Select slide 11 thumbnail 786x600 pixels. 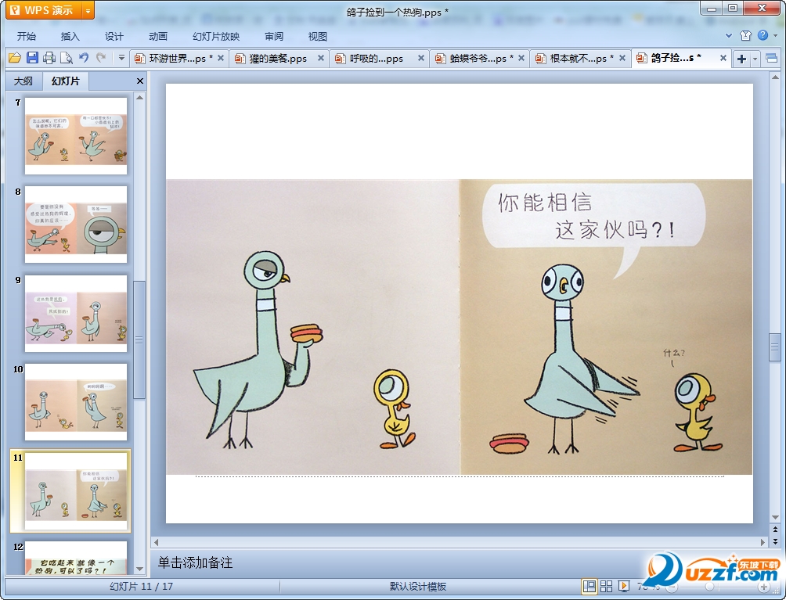point(76,490)
